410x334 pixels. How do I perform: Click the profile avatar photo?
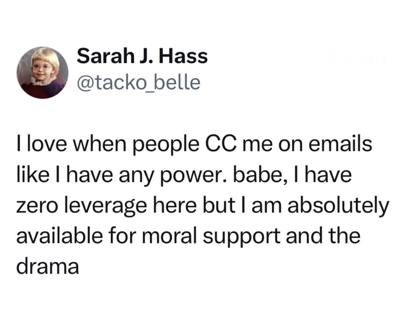[43, 72]
